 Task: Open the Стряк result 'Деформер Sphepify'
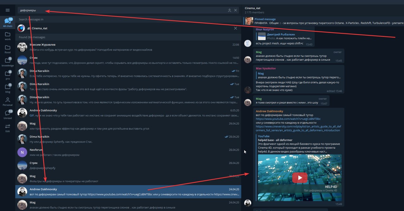tap(128, 166)
